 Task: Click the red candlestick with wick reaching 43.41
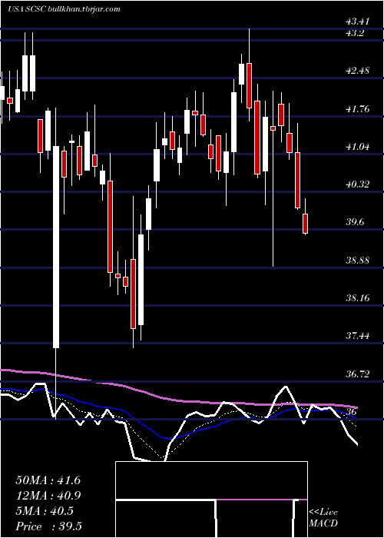coord(250,85)
